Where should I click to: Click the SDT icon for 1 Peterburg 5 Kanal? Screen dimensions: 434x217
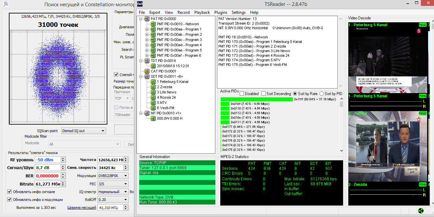tap(153, 82)
